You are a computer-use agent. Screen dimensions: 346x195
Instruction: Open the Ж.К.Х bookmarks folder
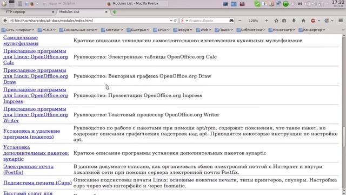click(x=46, y=30)
